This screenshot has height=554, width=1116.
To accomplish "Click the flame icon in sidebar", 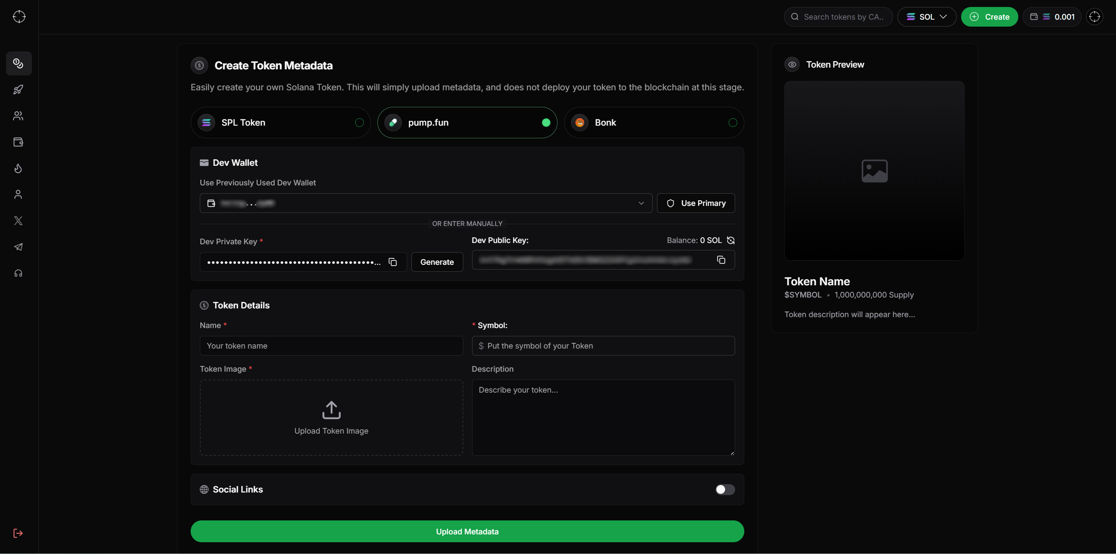I will [x=18, y=168].
